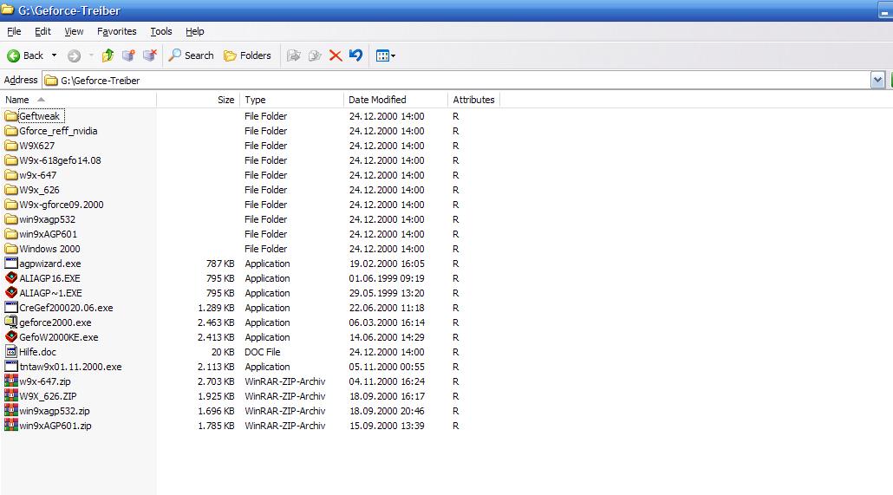This screenshot has height=495, width=893.
Task: Open the Favorites menu
Action: 117,31
